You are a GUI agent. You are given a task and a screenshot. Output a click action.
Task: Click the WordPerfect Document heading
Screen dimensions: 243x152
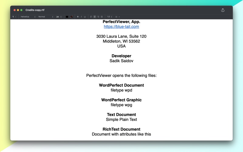121,85
